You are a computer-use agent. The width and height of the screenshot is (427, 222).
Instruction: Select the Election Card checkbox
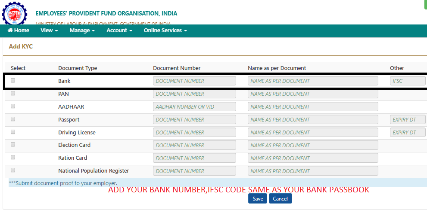(x=13, y=144)
